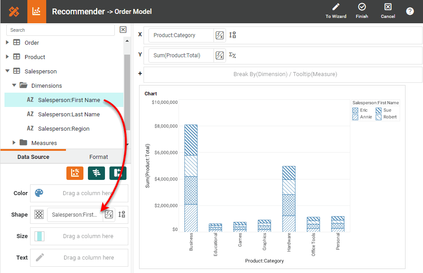Click the Finish button
The width and height of the screenshot is (423, 273).
tap(362, 11)
